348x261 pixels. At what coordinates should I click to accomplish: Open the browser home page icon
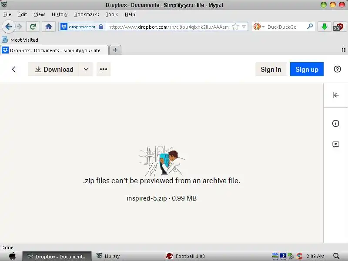pos(49,27)
